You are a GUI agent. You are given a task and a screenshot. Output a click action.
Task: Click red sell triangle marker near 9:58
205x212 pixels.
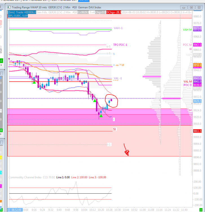(78, 74)
